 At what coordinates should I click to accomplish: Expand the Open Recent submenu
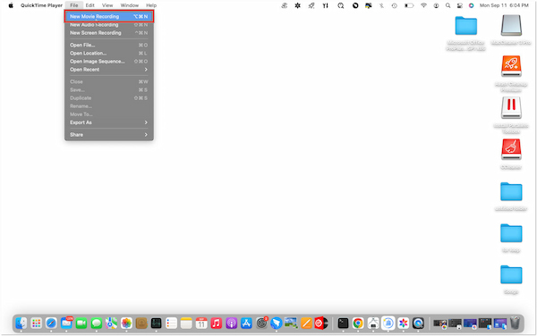pyautogui.click(x=109, y=70)
